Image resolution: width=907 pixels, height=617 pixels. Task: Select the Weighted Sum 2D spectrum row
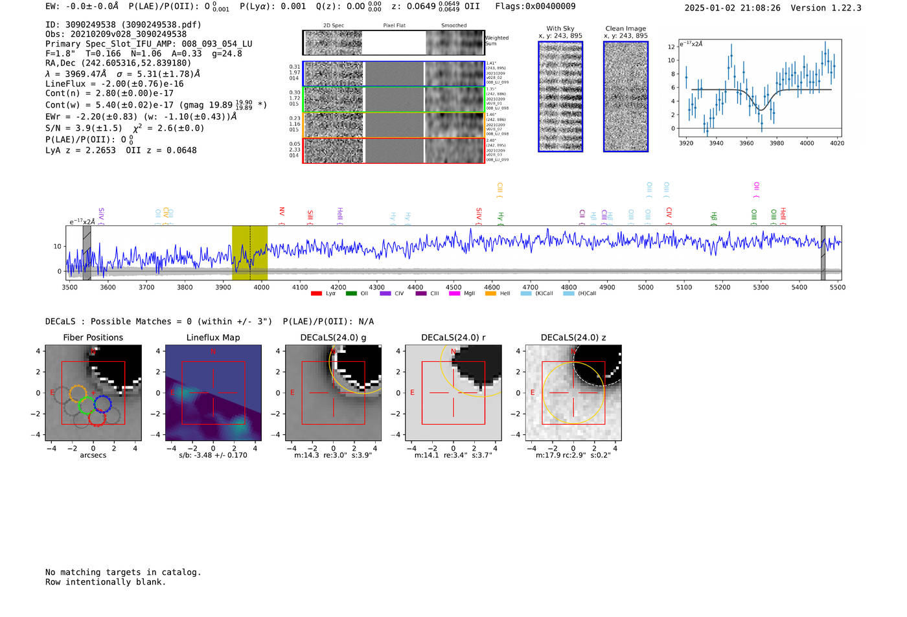pos(393,43)
